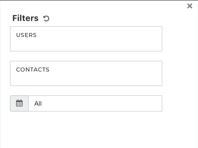Viewport: 198px width, 148px height.
Task: Restore default filters next to Filters title
Action: point(46,18)
